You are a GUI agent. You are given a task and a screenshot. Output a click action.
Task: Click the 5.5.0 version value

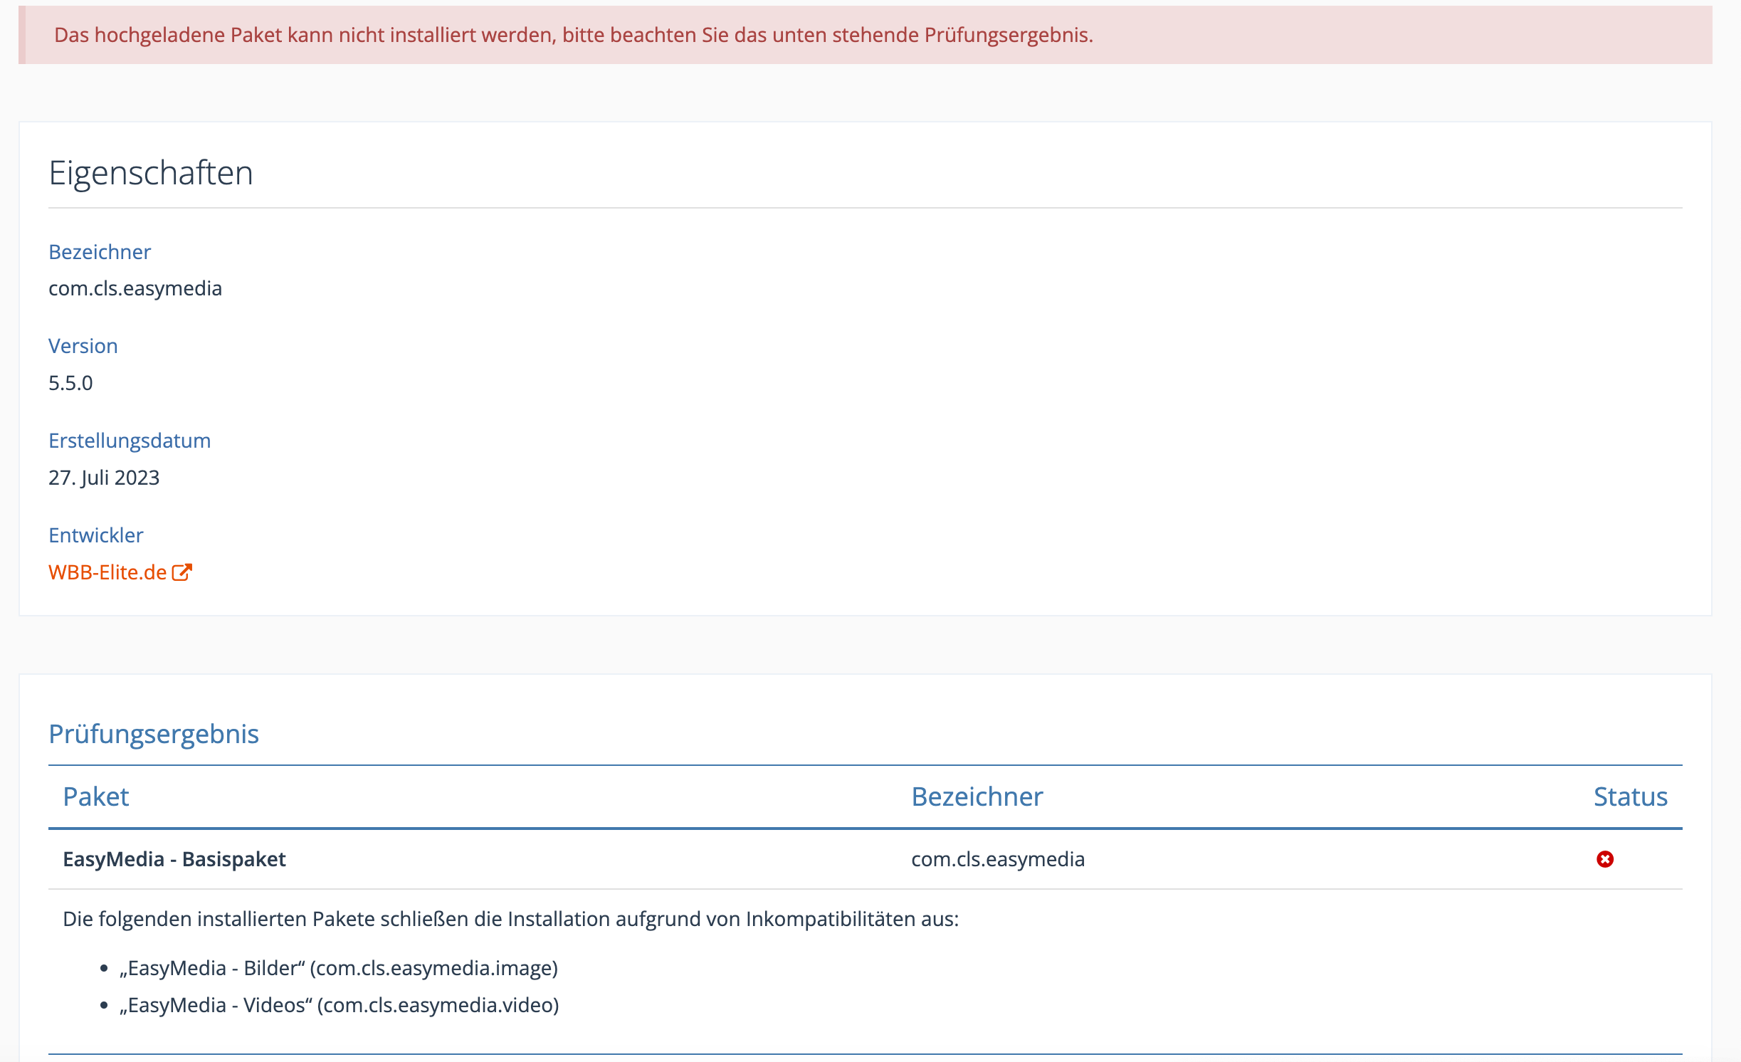click(x=70, y=383)
